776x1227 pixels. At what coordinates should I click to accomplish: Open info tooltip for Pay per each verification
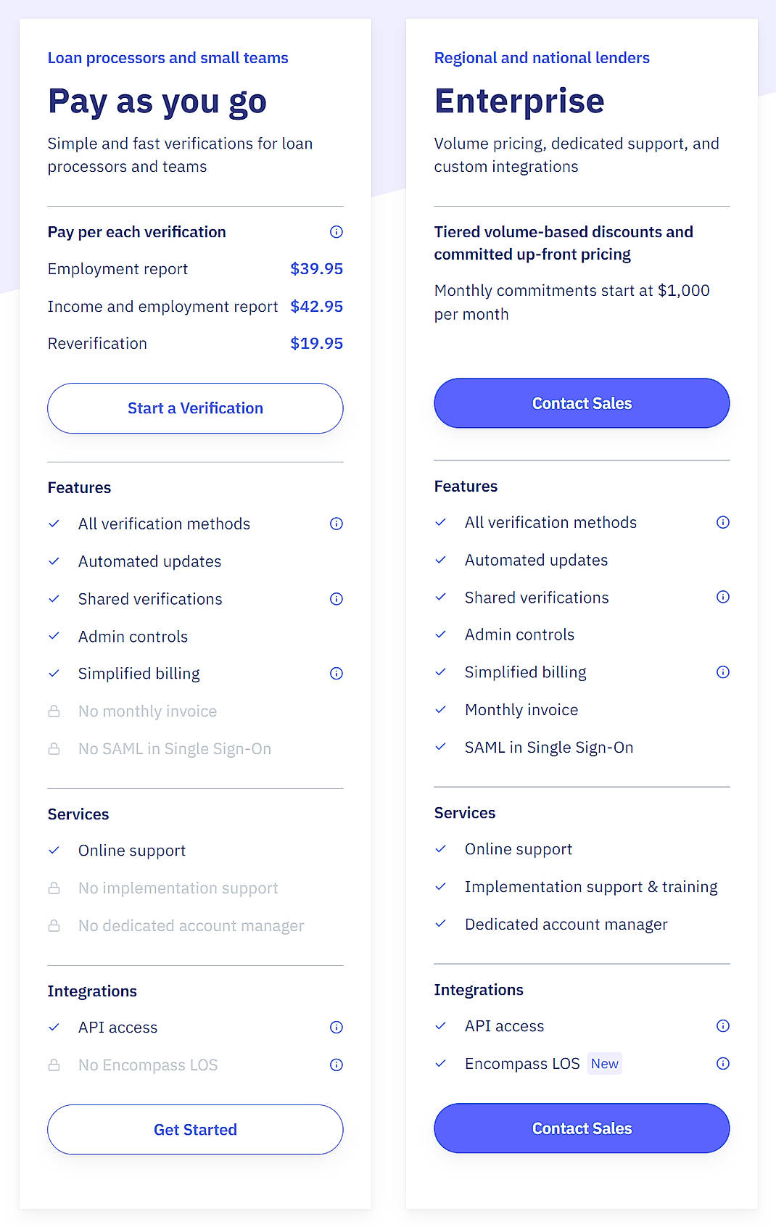(x=336, y=232)
